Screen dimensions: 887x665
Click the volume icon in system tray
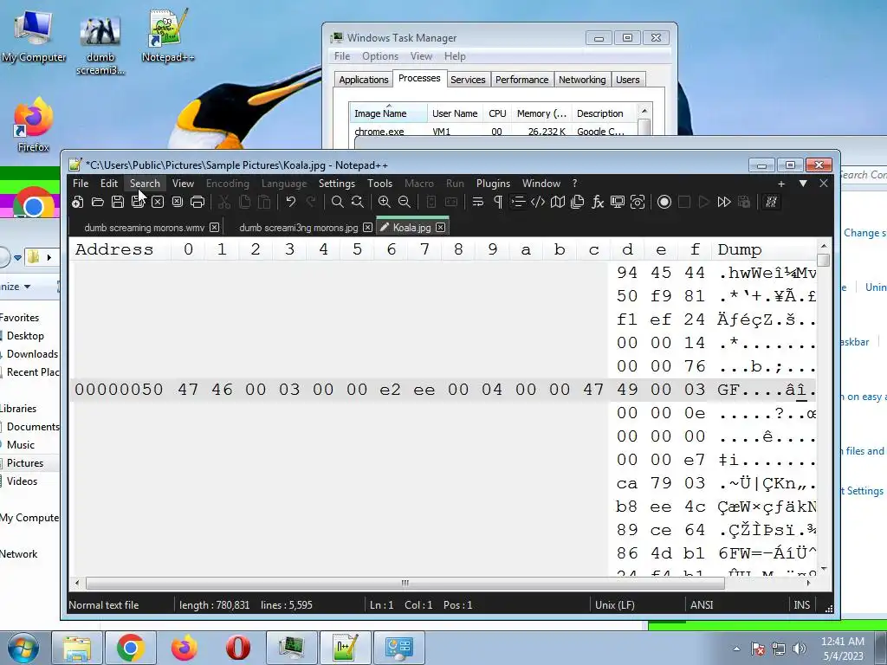coord(800,649)
